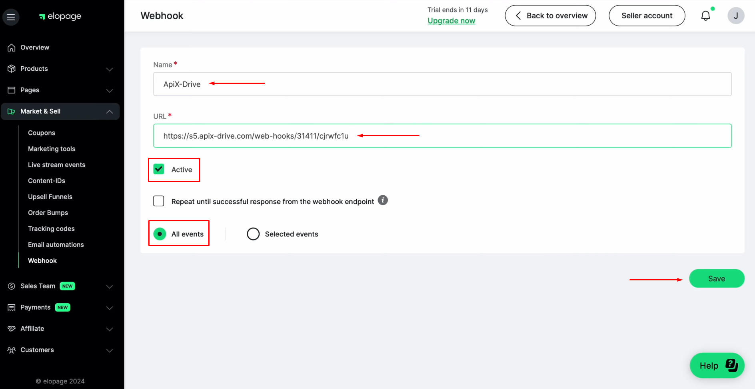The image size is (755, 389).
Task: Open Email automations
Action: 56,245
